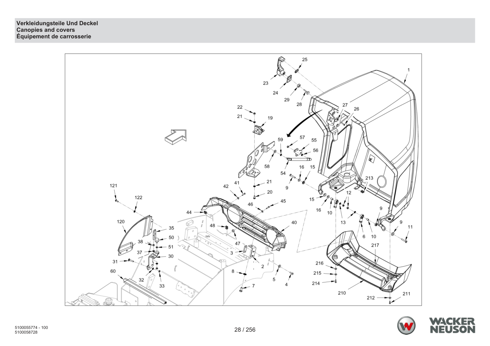This screenshot has height=346, width=490.
Task: Select document number "5100055774 - 100"
Action: tap(31, 328)
